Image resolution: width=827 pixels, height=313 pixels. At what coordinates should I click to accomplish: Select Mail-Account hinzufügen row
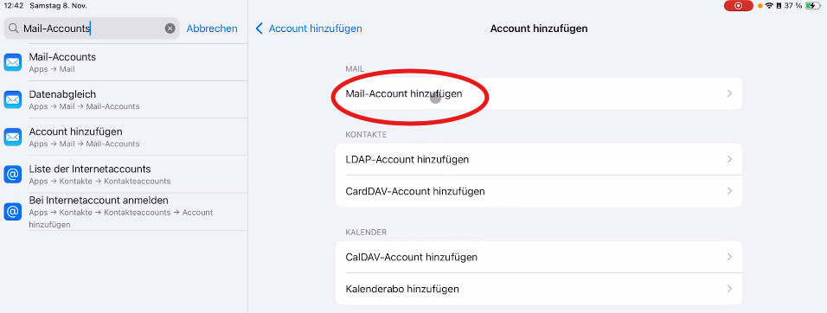tap(538, 93)
